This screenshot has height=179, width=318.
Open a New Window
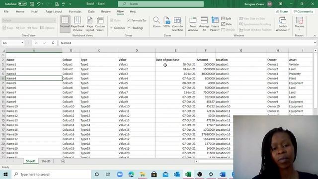(x=193, y=24)
